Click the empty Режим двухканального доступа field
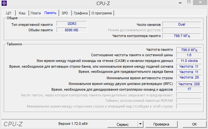 coord(182,30)
